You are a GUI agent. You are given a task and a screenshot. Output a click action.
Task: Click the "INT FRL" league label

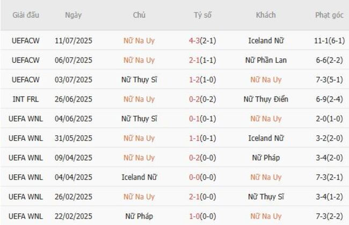(x=25, y=99)
